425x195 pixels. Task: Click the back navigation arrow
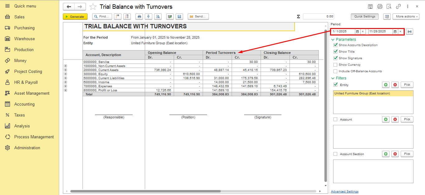pos(69,7)
